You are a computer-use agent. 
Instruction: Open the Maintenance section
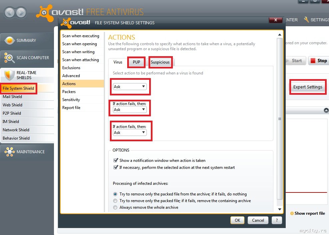(27, 152)
